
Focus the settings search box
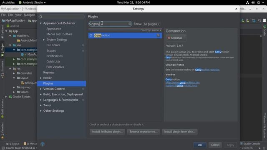click(x=62, y=17)
